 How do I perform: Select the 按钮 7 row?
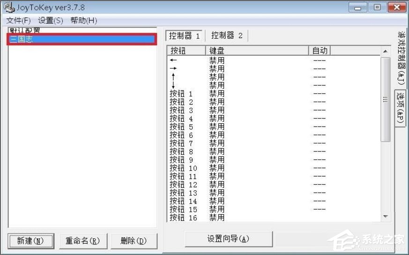[x=274, y=143]
